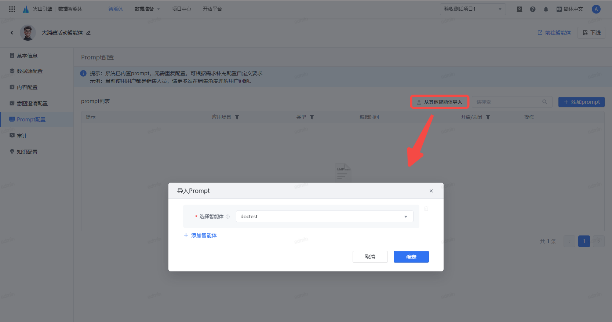Screen dimensions: 612x322
Task: Click the 从其他智能体导入 button
Action: [439, 102]
